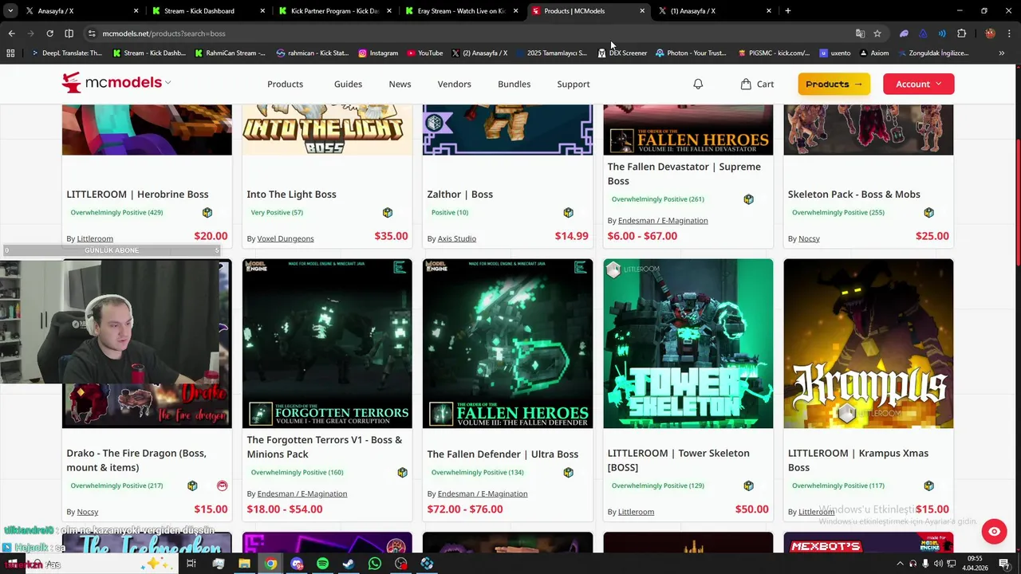Open the Support menu item
The width and height of the screenshot is (1021, 574).
pos(574,84)
